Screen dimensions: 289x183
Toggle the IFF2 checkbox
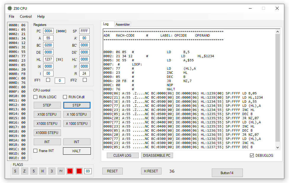[x=85, y=80]
